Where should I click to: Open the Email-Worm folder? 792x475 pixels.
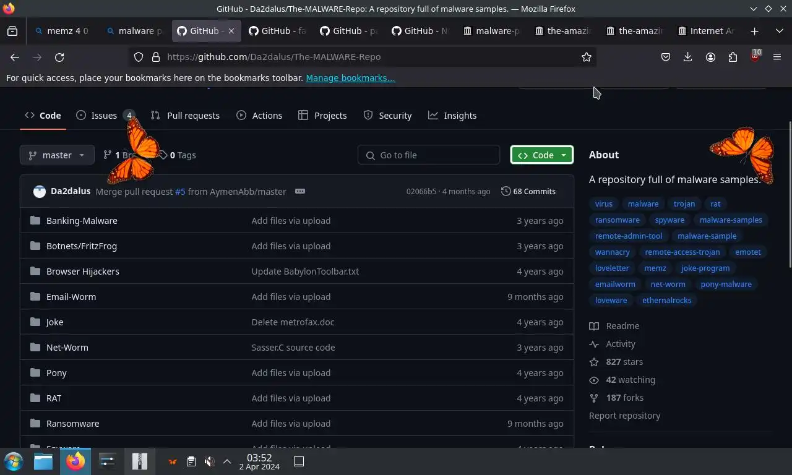click(71, 296)
